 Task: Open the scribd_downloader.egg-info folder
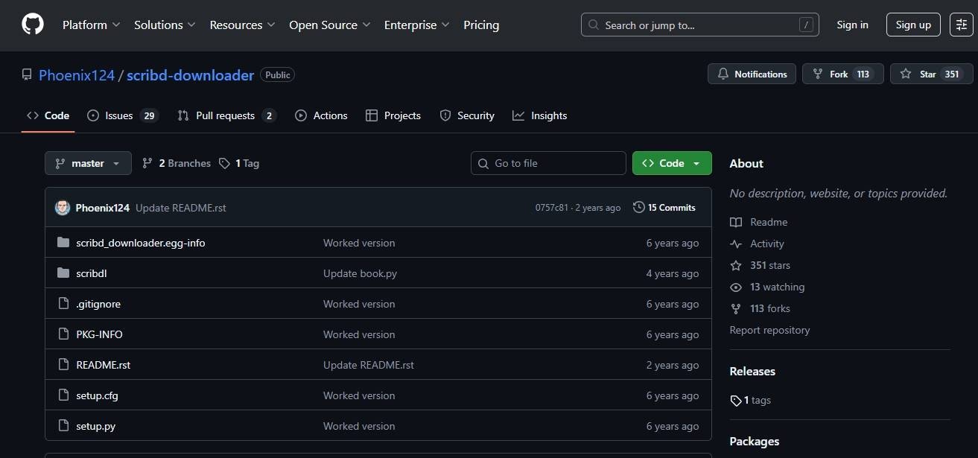click(x=141, y=243)
